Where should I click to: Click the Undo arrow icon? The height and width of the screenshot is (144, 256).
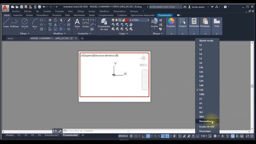click(44, 7)
